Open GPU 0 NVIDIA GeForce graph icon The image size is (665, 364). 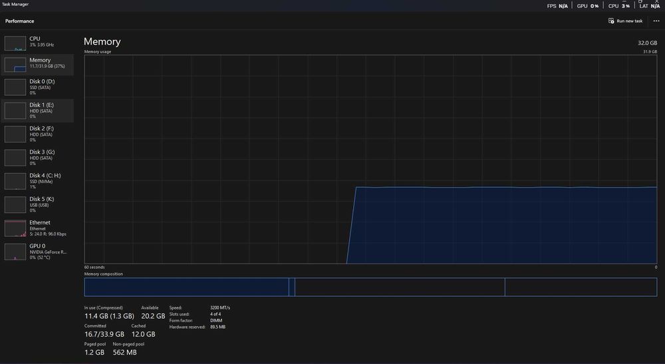click(15, 252)
